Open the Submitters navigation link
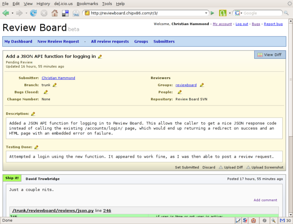Image resolution: width=293 pixels, height=224 pixels. click(164, 42)
